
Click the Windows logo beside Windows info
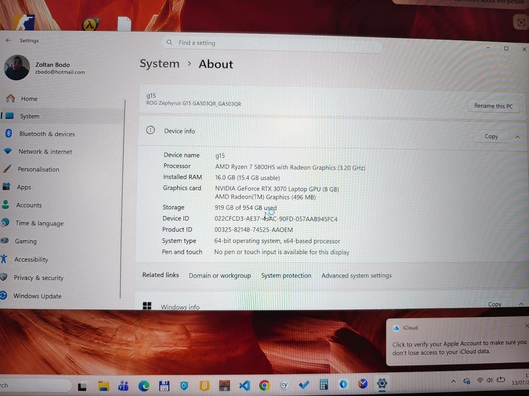pos(147,305)
